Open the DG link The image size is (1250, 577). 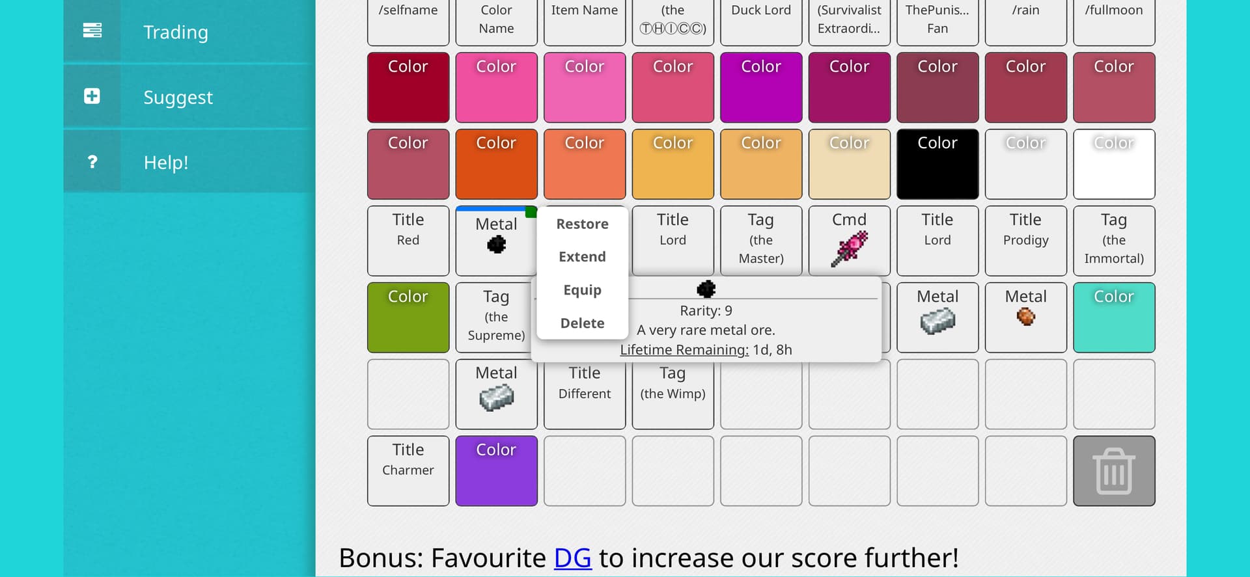pos(572,558)
